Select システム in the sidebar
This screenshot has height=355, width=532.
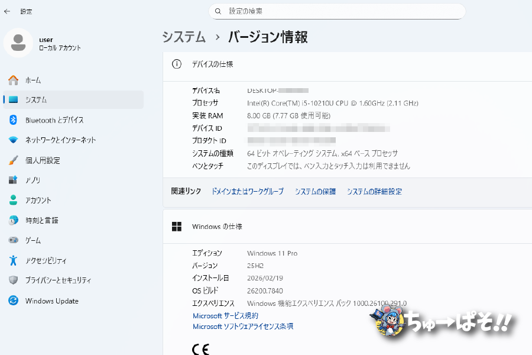click(x=73, y=99)
